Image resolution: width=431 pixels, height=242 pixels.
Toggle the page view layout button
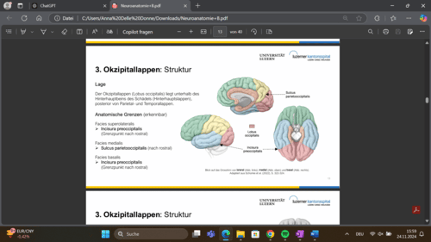pos(79,32)
